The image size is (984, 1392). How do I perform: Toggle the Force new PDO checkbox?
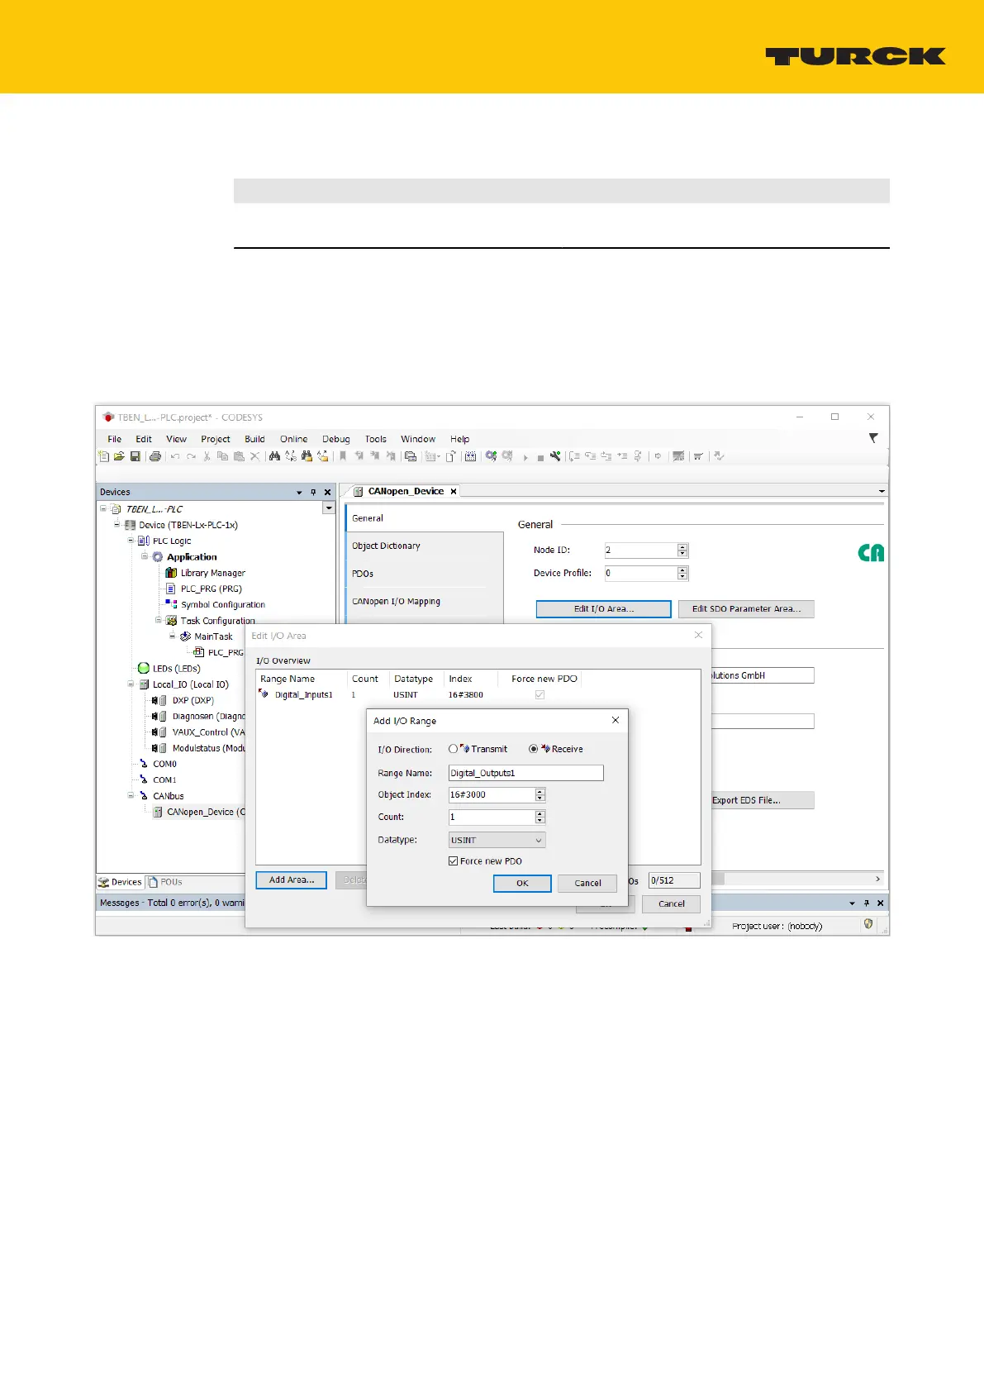tap(453, 860)
